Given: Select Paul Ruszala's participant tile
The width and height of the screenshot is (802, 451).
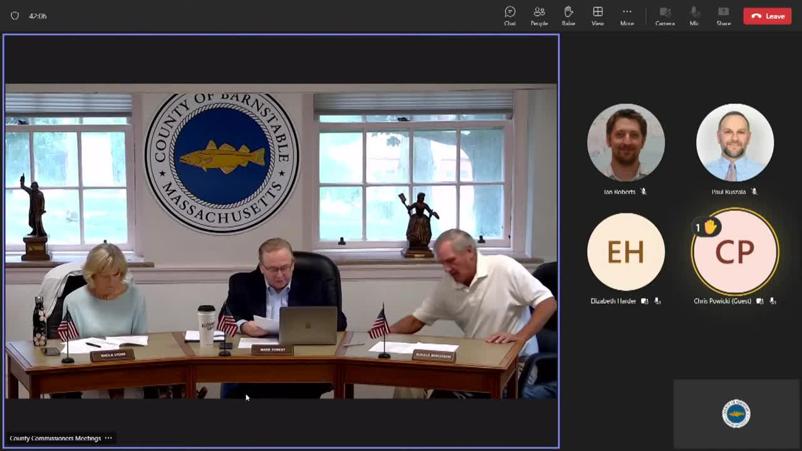Looking at the screenshot, I should [x=735, y=143].
